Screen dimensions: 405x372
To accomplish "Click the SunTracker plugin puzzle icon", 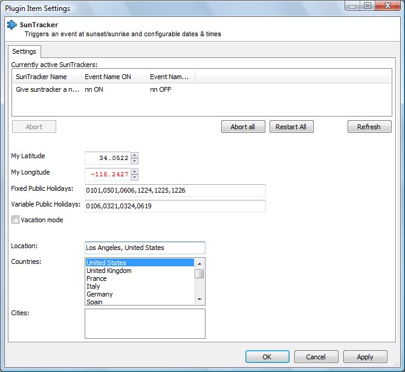I will point(11,25).
